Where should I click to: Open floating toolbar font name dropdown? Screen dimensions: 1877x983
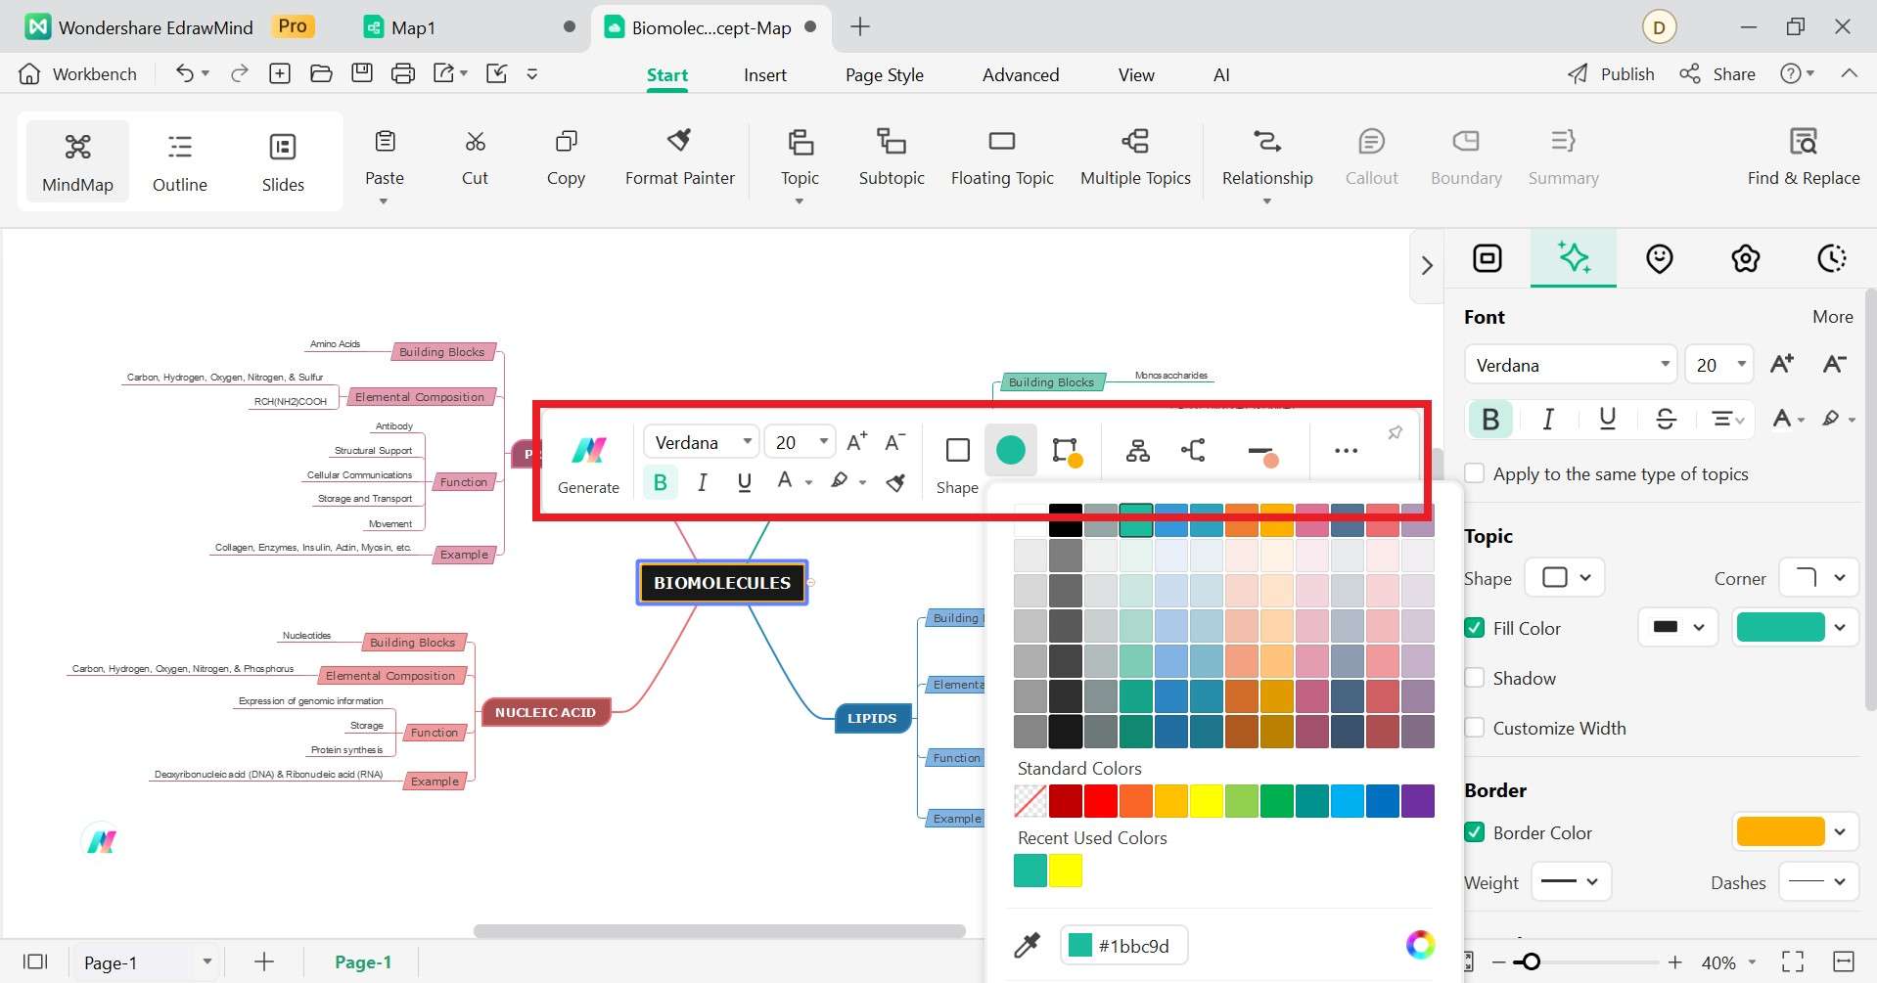[x=701, y=442]
